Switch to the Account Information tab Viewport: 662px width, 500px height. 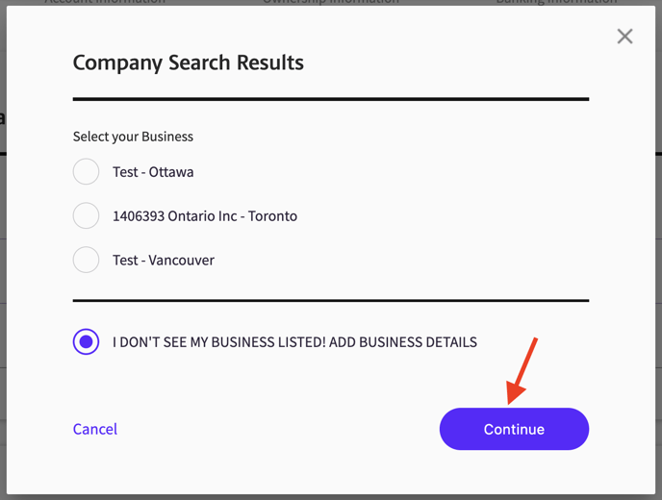[x=105, y=2]
